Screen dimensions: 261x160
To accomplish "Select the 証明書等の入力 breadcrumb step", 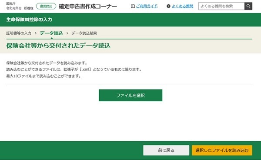I will coord(19,33).
